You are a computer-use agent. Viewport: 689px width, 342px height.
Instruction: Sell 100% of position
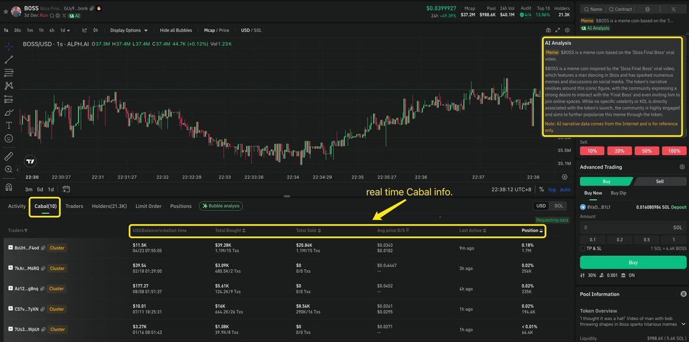tap(674, 151)
